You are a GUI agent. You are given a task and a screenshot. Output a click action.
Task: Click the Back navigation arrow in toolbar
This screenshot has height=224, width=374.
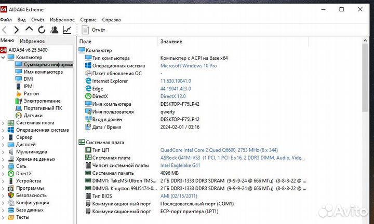coord(5,30)
